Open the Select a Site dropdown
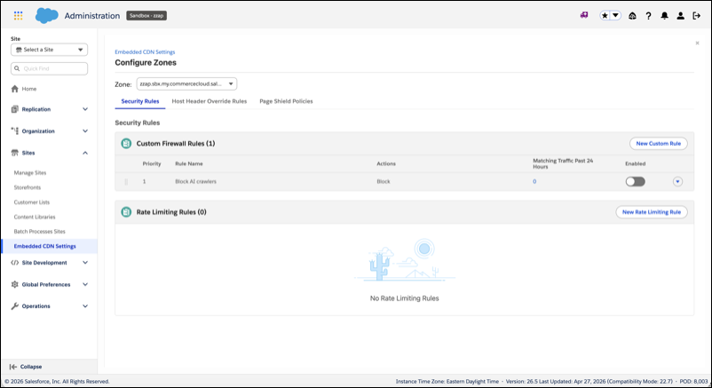This screenshot has height=388, width=712. pos(49,50)
